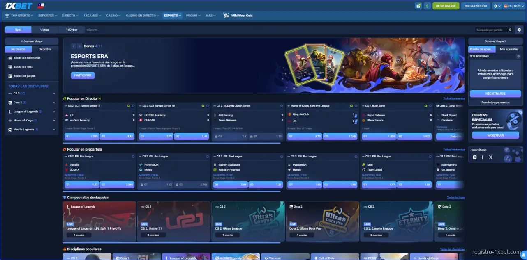Switch sidebar to Deportes mode
The height and width of the screenshot is (260, 527).
tap(45, 49)
